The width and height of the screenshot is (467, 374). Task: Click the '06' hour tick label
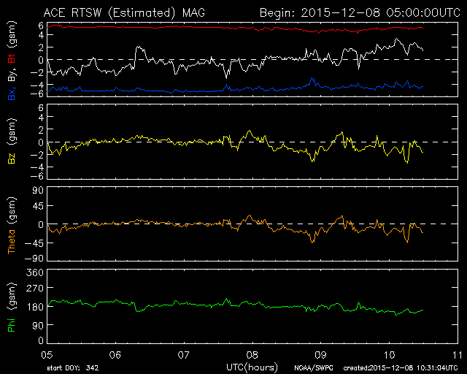pos(115,355)
